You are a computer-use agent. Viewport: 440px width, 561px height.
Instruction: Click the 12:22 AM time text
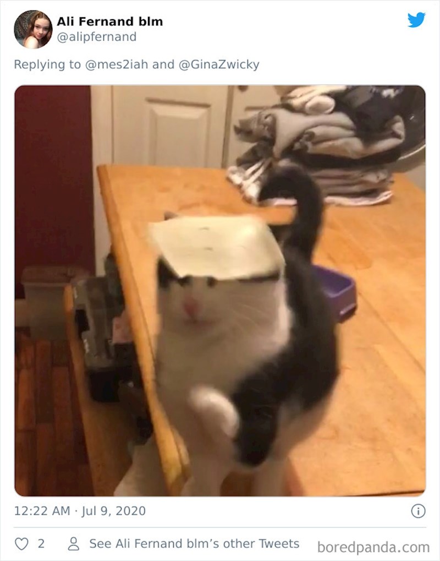[x=42, y=510]
